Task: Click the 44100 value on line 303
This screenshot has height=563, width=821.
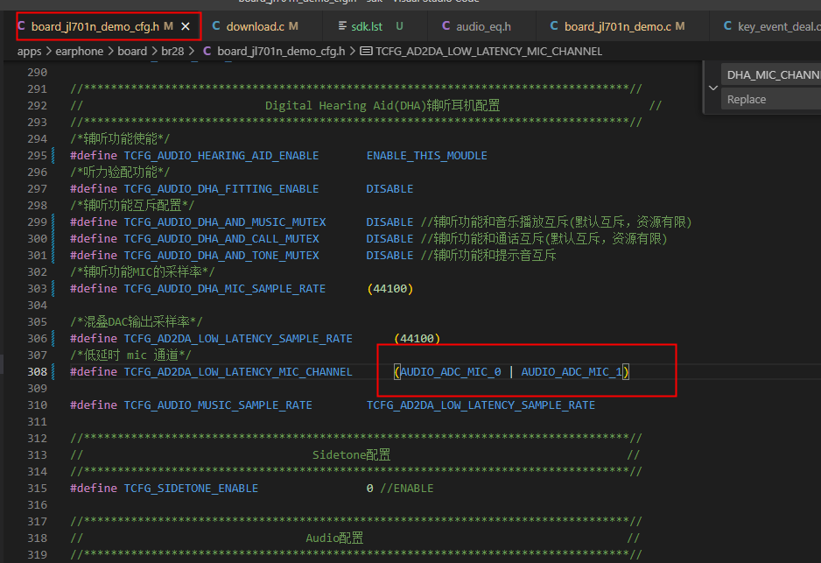Action: click(x=390, y=289)
